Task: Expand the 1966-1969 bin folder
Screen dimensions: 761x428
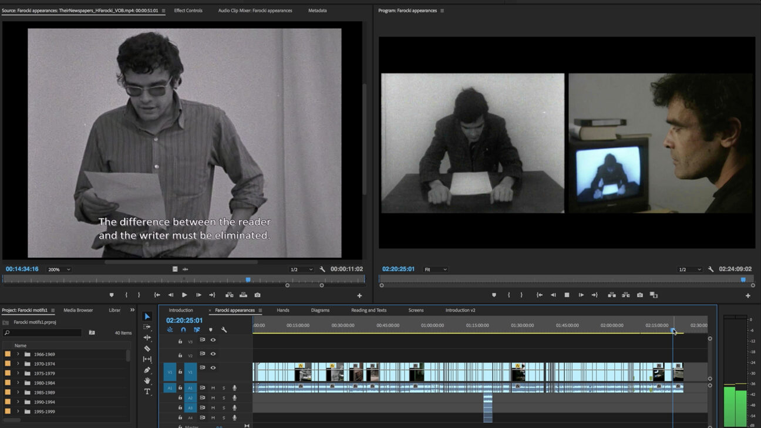Action: coord(18,354)
